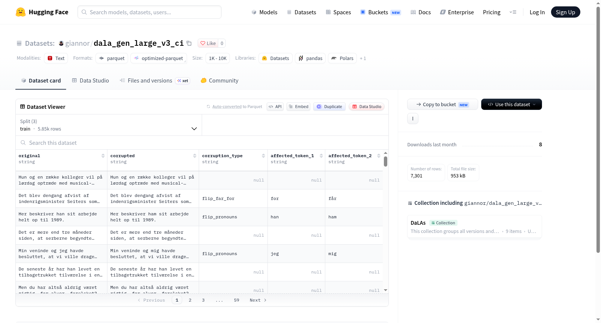Sort by the corrupted column
The width and height of the screenshot is (601, 323).
coord(195,156)
